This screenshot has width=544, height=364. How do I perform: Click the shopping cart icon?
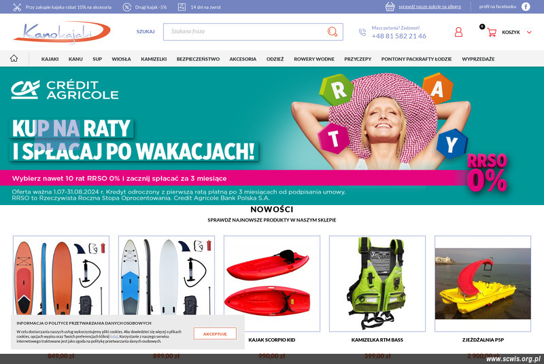click(491, 32)
